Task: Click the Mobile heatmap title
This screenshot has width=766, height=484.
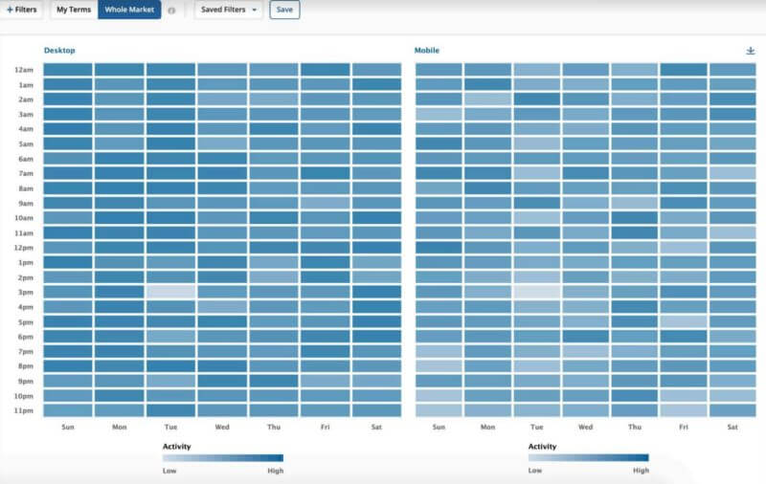Action: tap(427, 50)
